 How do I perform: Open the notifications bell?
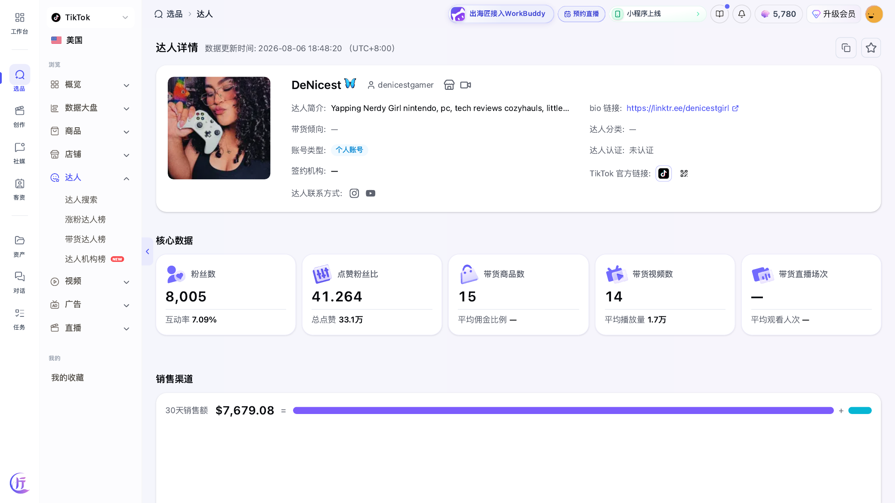click(741, 14)
